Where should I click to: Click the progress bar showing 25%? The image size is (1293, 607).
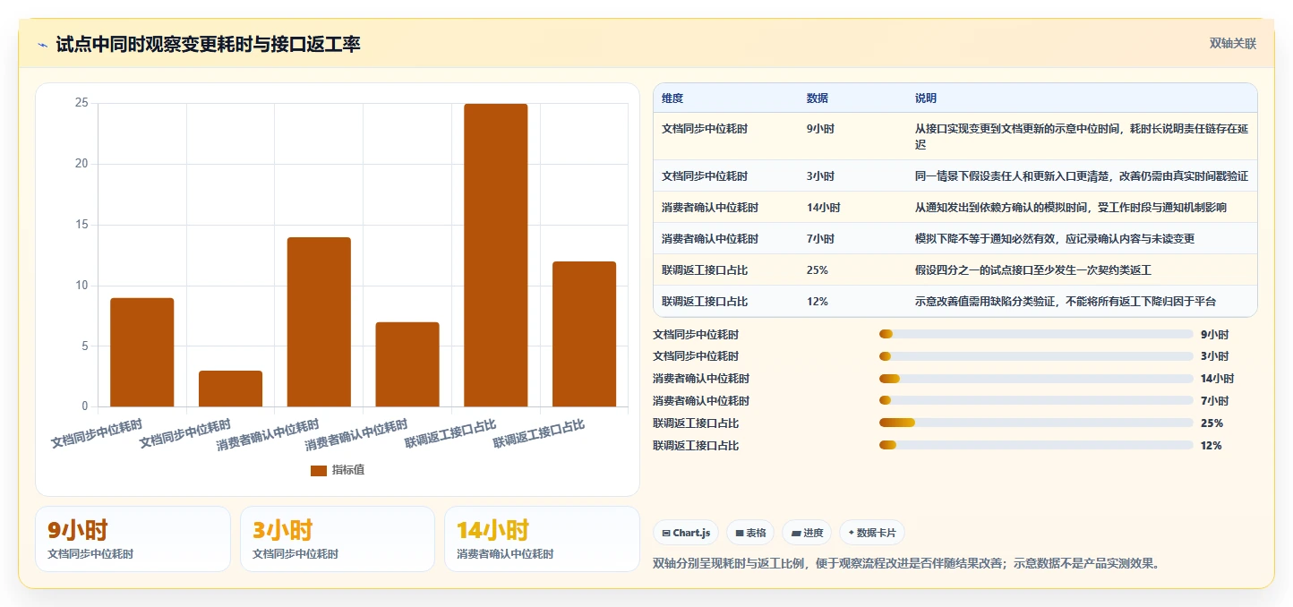point(1036,423)
